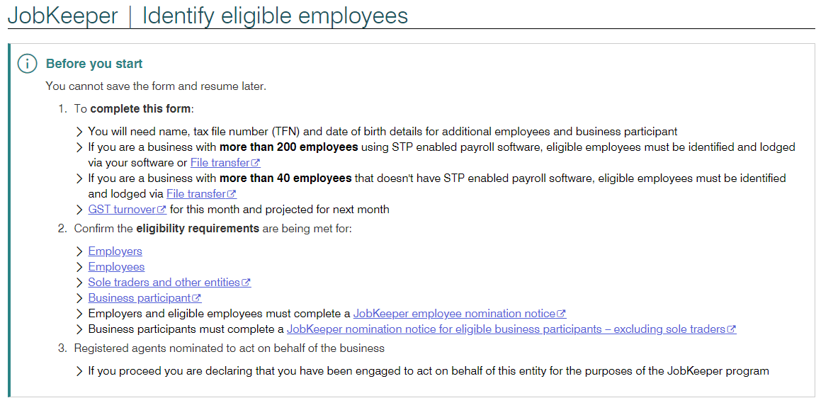Follow the Employers eligibility link

(x=115, y=251)
